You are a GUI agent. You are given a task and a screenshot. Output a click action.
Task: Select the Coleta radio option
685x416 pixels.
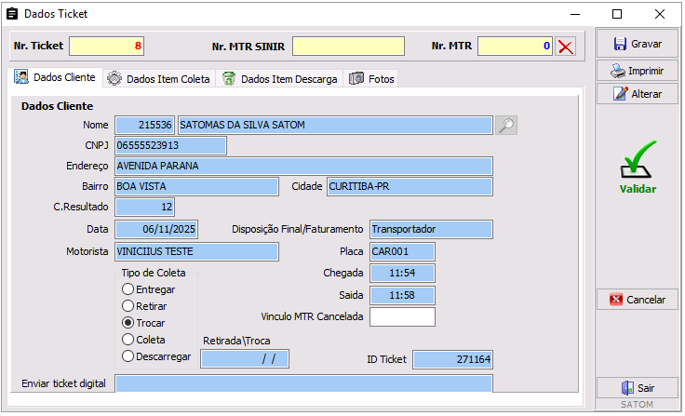point(128,340)
